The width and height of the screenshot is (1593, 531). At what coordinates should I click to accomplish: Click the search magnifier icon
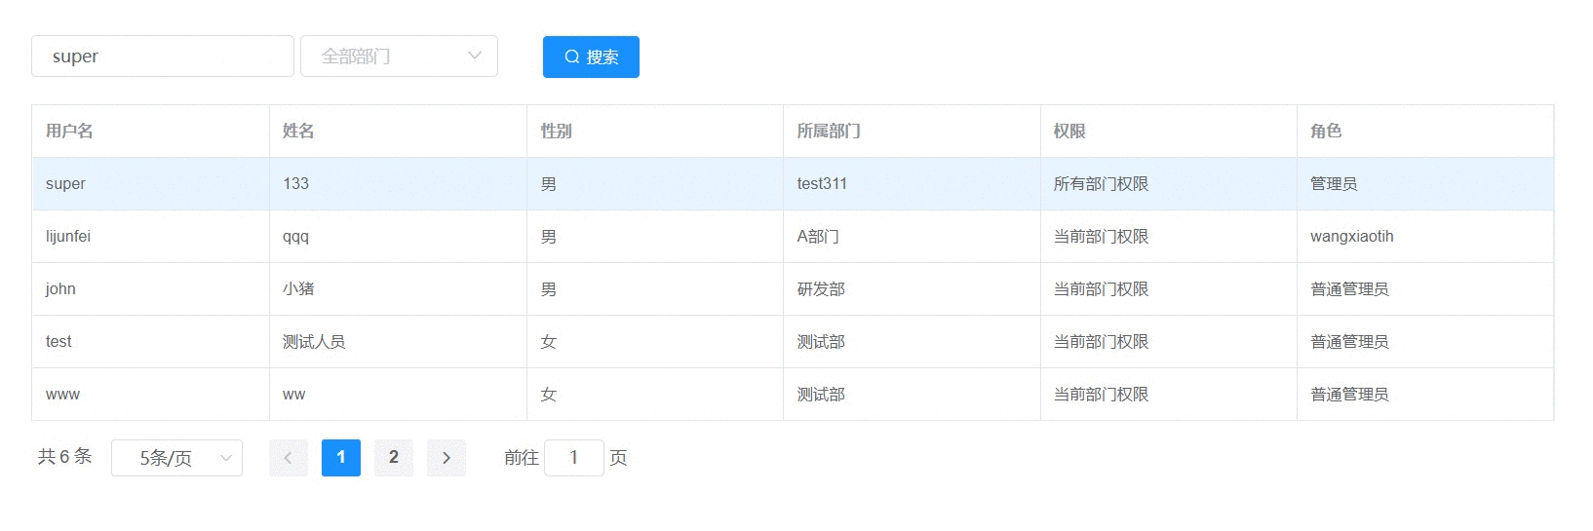[x=572, y=57]
